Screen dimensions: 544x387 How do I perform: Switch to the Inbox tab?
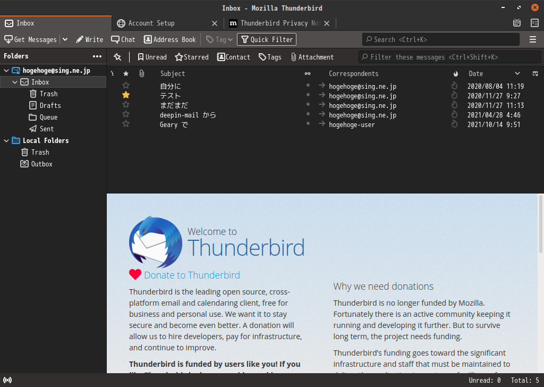55,23
